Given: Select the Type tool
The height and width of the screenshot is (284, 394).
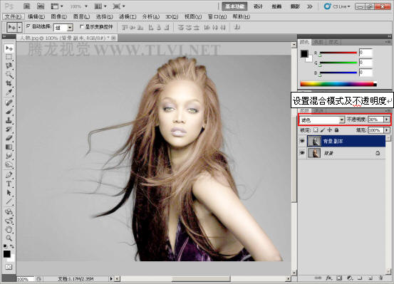Looking at the screenshot, I should coord(9,184).
